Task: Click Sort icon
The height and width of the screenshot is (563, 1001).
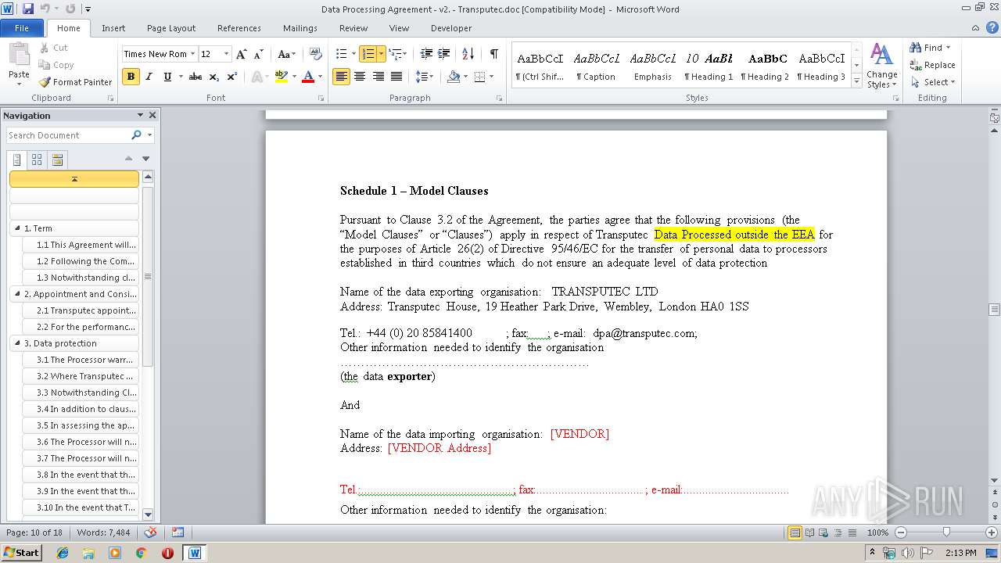Action: (x=468, y=54)
